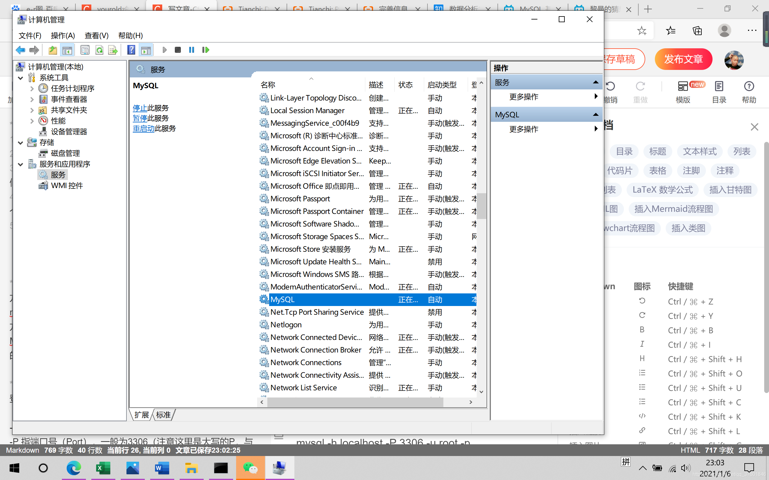Click the 目录 button in editor toolbar
The height and width of the screenshot is (480, 769).
(x=719, y=92)
